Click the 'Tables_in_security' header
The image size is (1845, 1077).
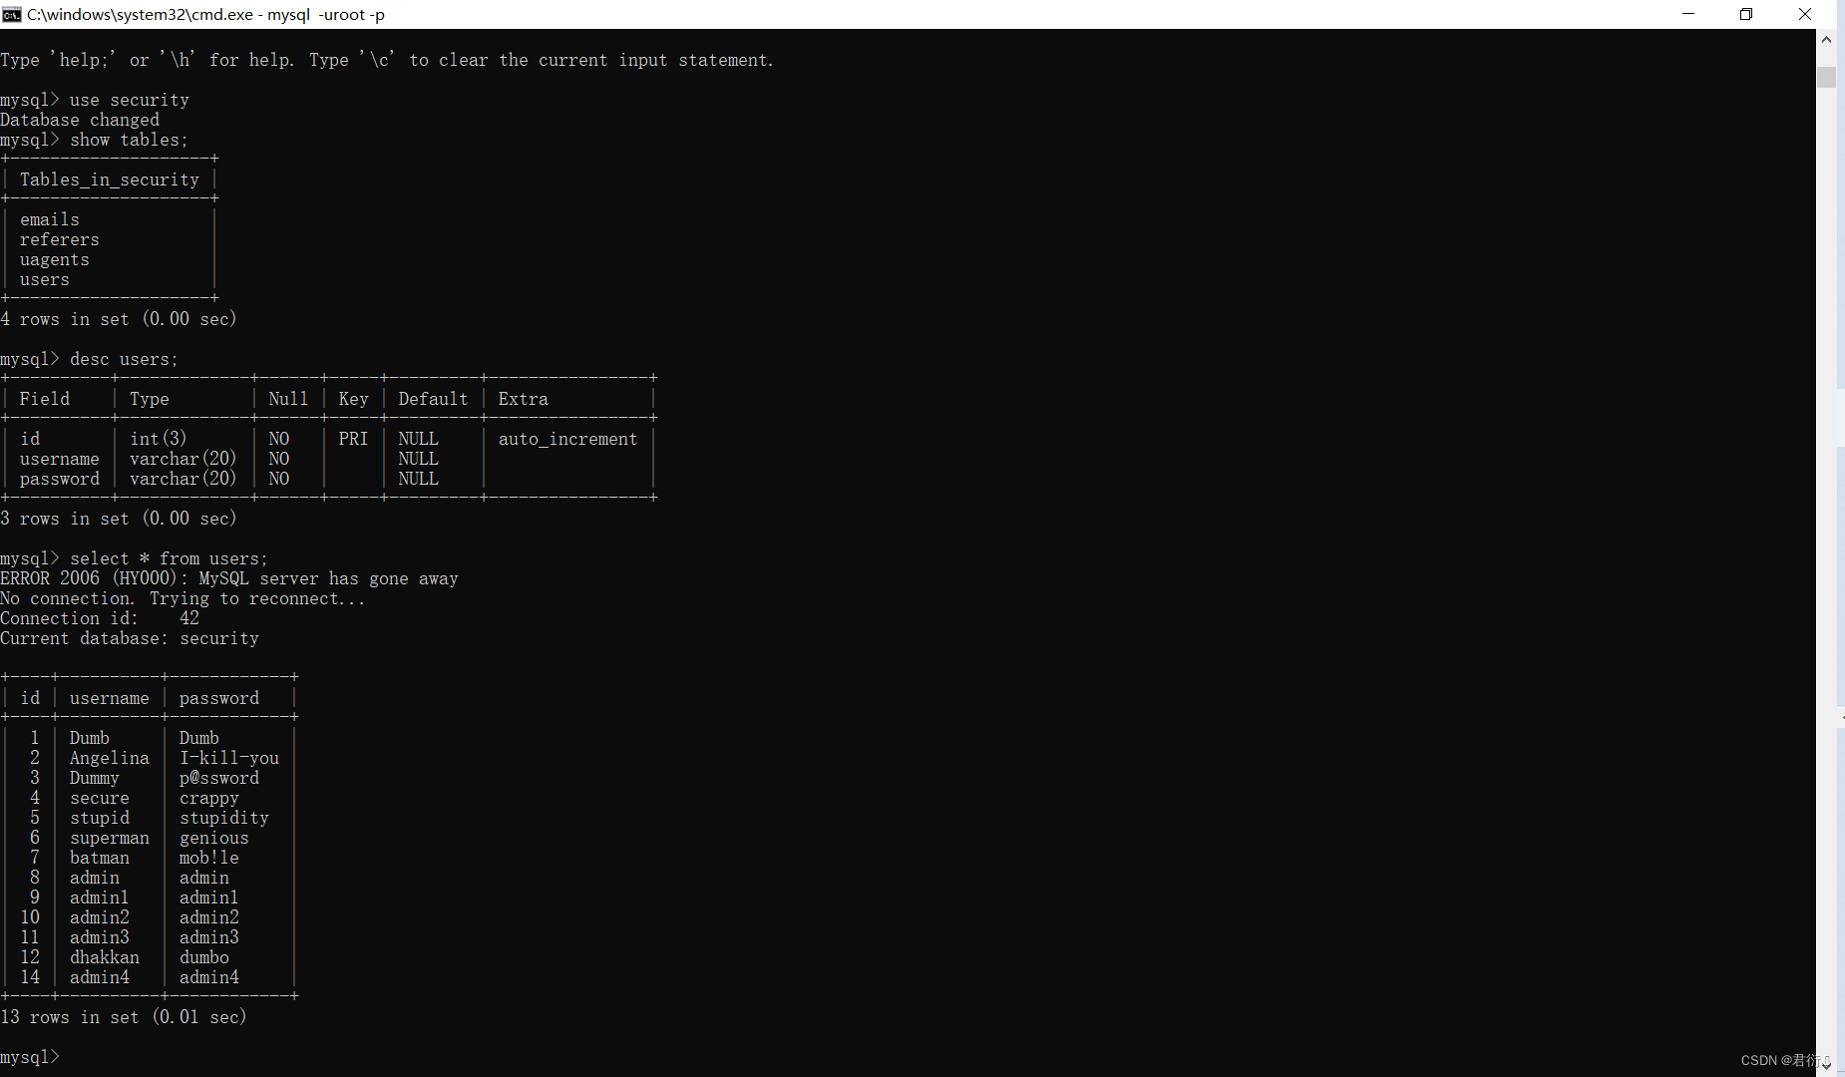coord(110,179)
